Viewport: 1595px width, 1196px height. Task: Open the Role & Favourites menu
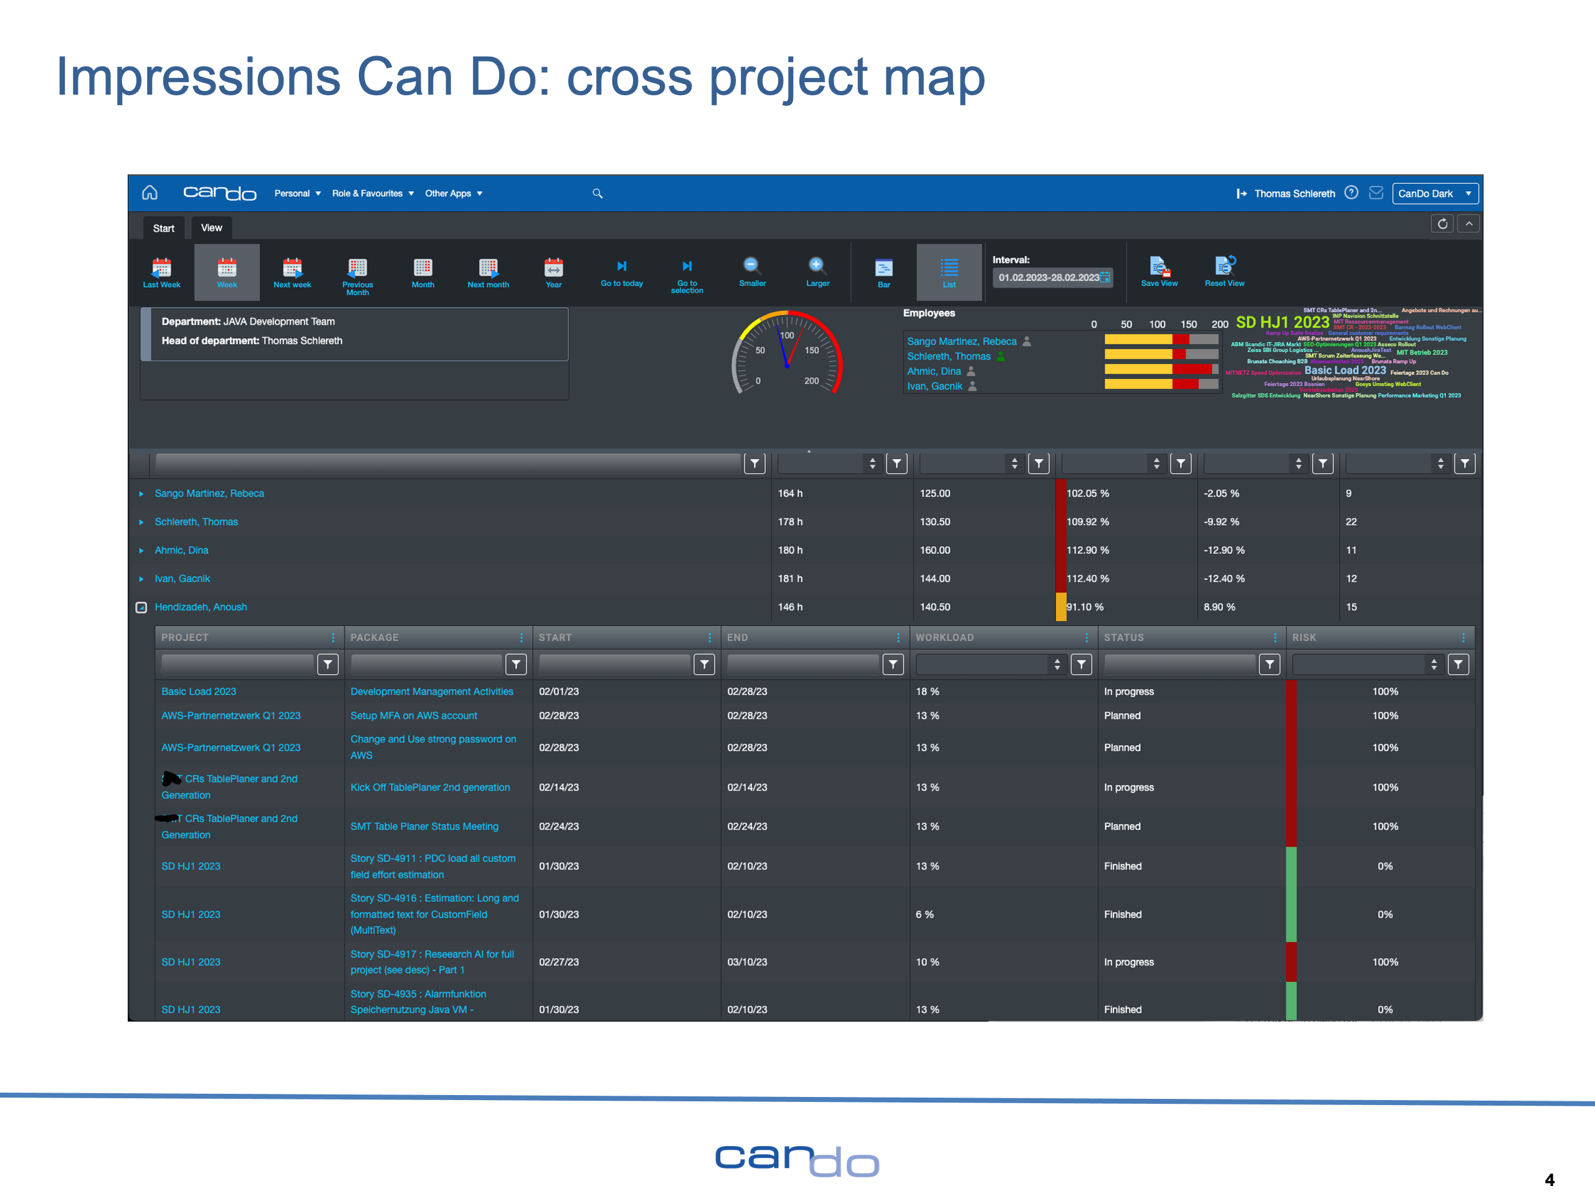pyautogui.click(x=373, y=193)
